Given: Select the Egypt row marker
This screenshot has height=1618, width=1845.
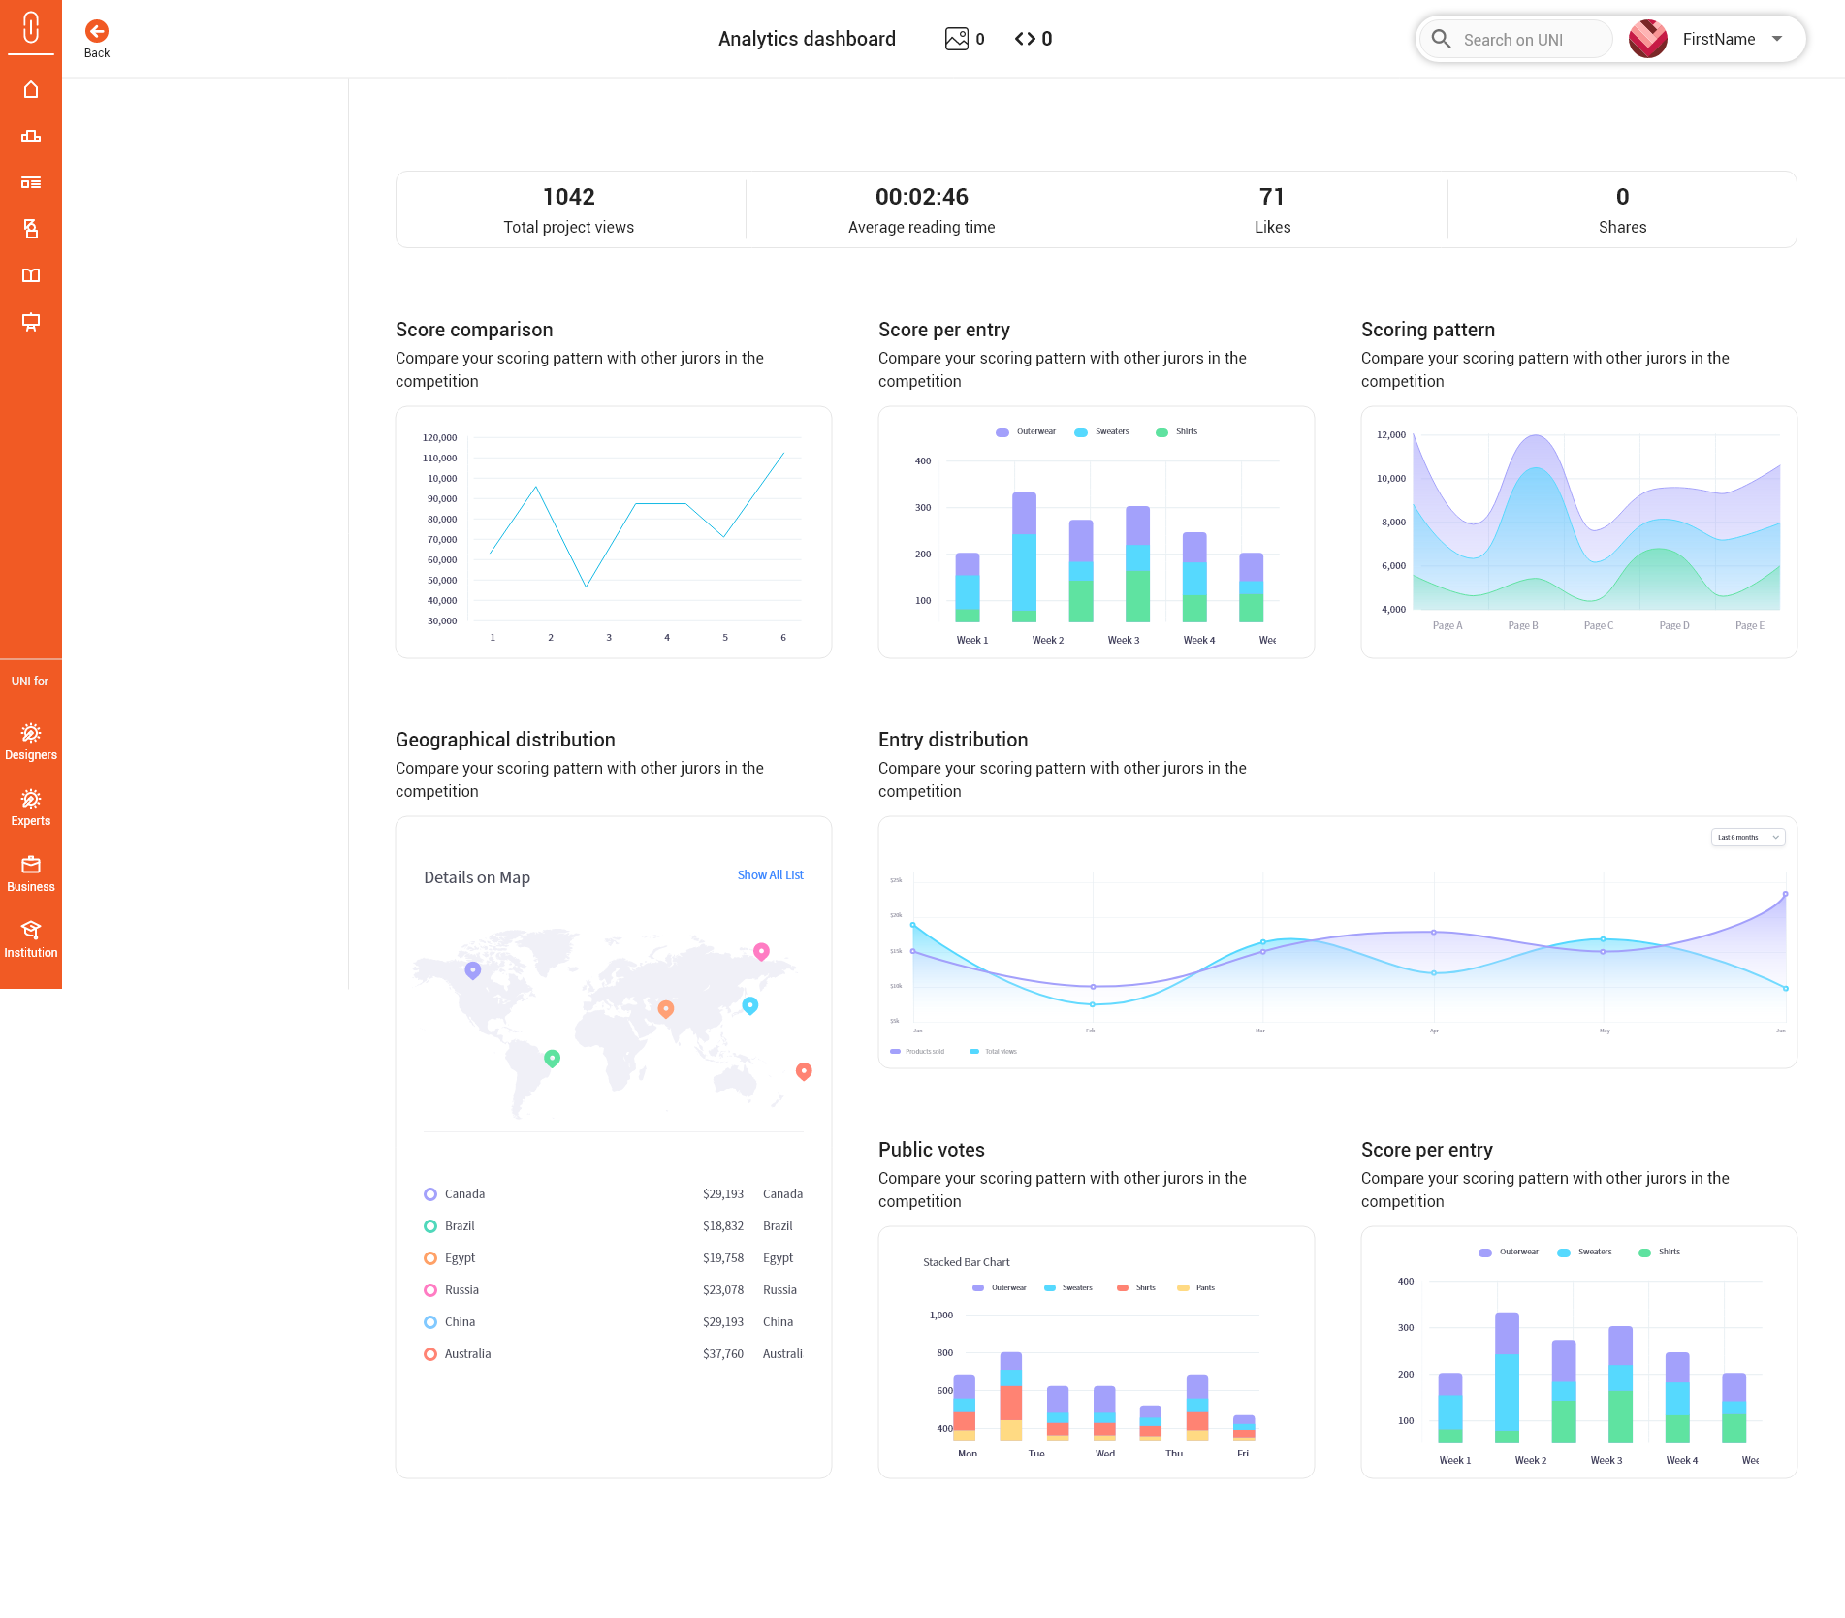Looking at the screenshot, I should pyautogui.click(x=430, y=1257).
